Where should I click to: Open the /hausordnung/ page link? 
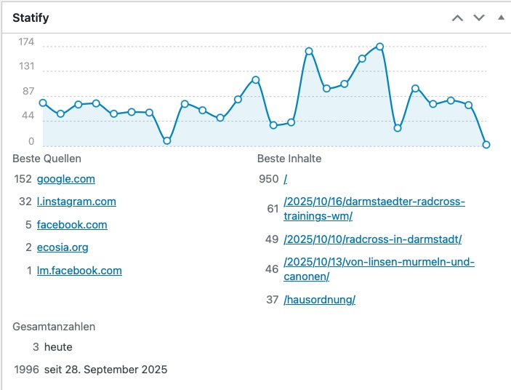(x=320, y=300)
